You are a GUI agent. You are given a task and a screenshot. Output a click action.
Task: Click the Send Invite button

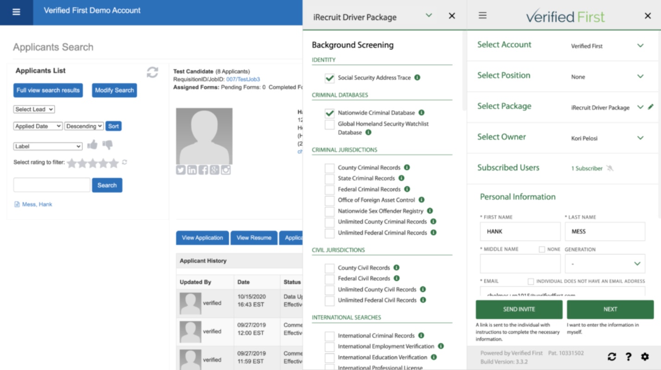pos(519,309)
